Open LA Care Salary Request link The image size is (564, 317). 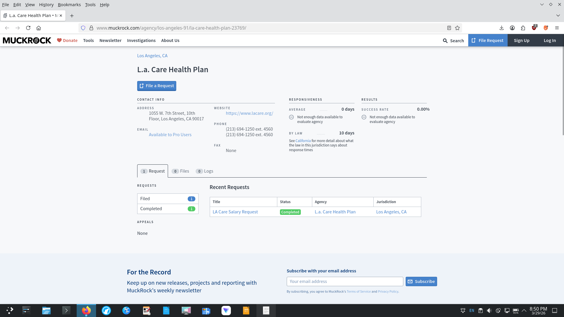click(235, 212)
